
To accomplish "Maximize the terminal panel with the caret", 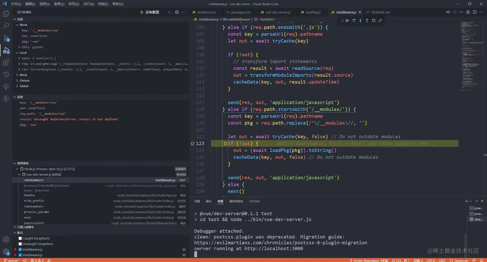I will pyautogui.click(x=477, y=201).
